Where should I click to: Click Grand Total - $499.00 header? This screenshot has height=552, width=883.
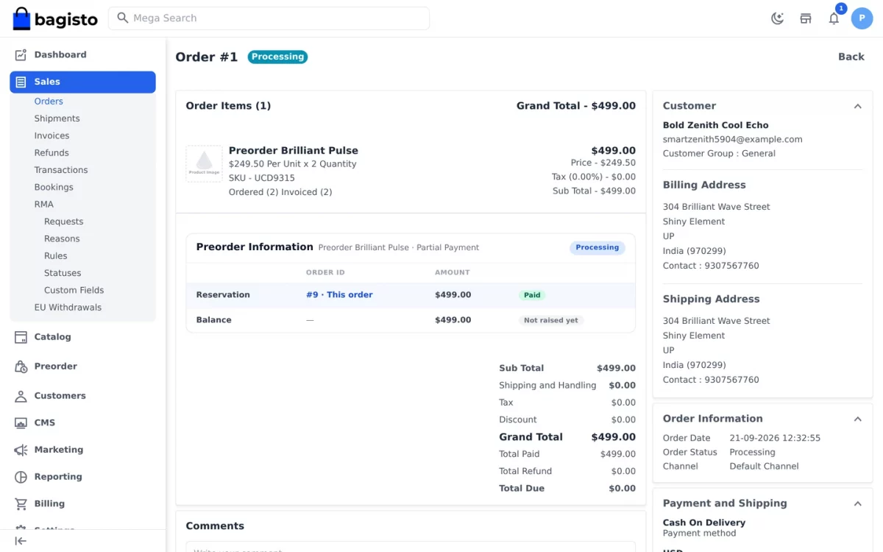tap(576, 106)
